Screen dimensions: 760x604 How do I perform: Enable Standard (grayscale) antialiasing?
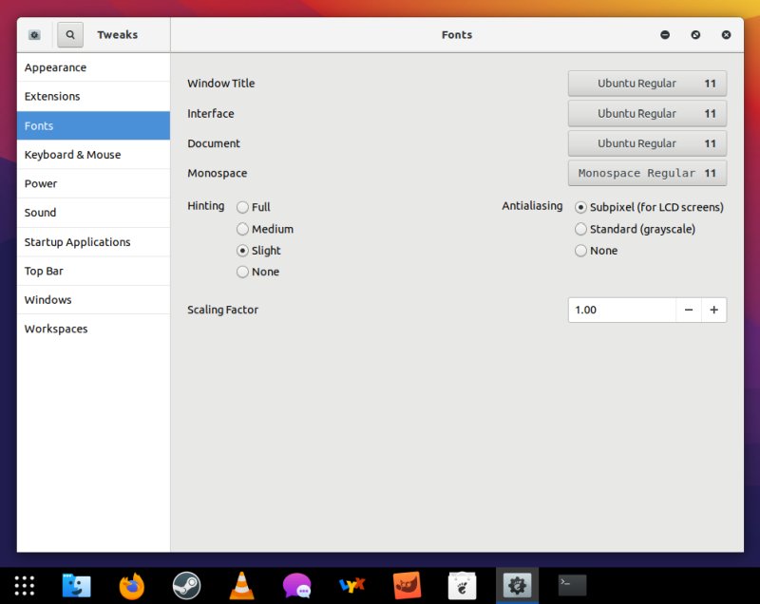point(580,229)
